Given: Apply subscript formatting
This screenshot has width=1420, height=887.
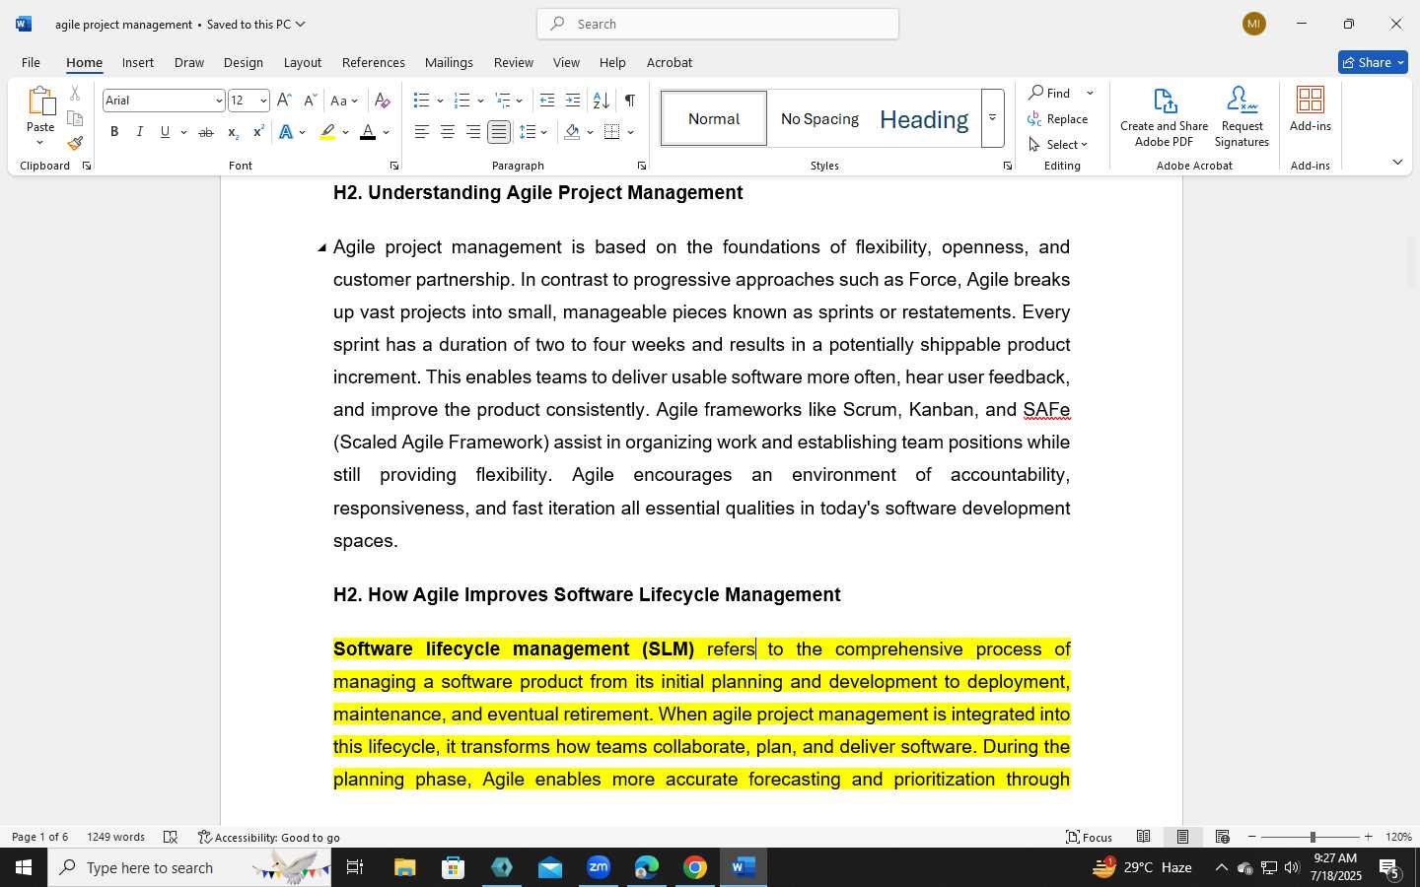Looking at the screenshot, I should point(232,132).
